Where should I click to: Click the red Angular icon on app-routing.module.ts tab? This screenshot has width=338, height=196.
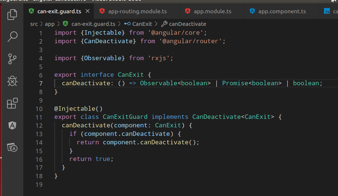(x=102, y=11)
